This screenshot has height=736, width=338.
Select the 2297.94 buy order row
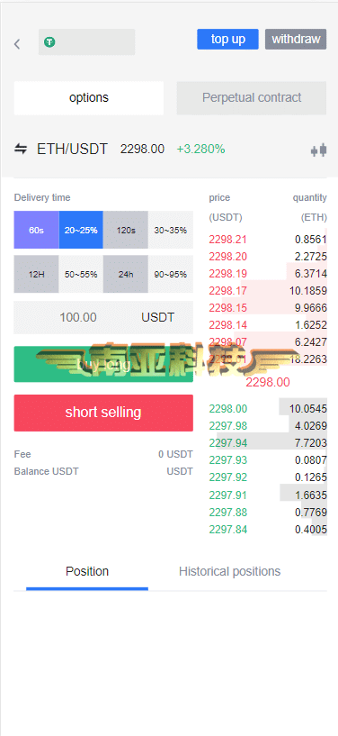(268, 442)
